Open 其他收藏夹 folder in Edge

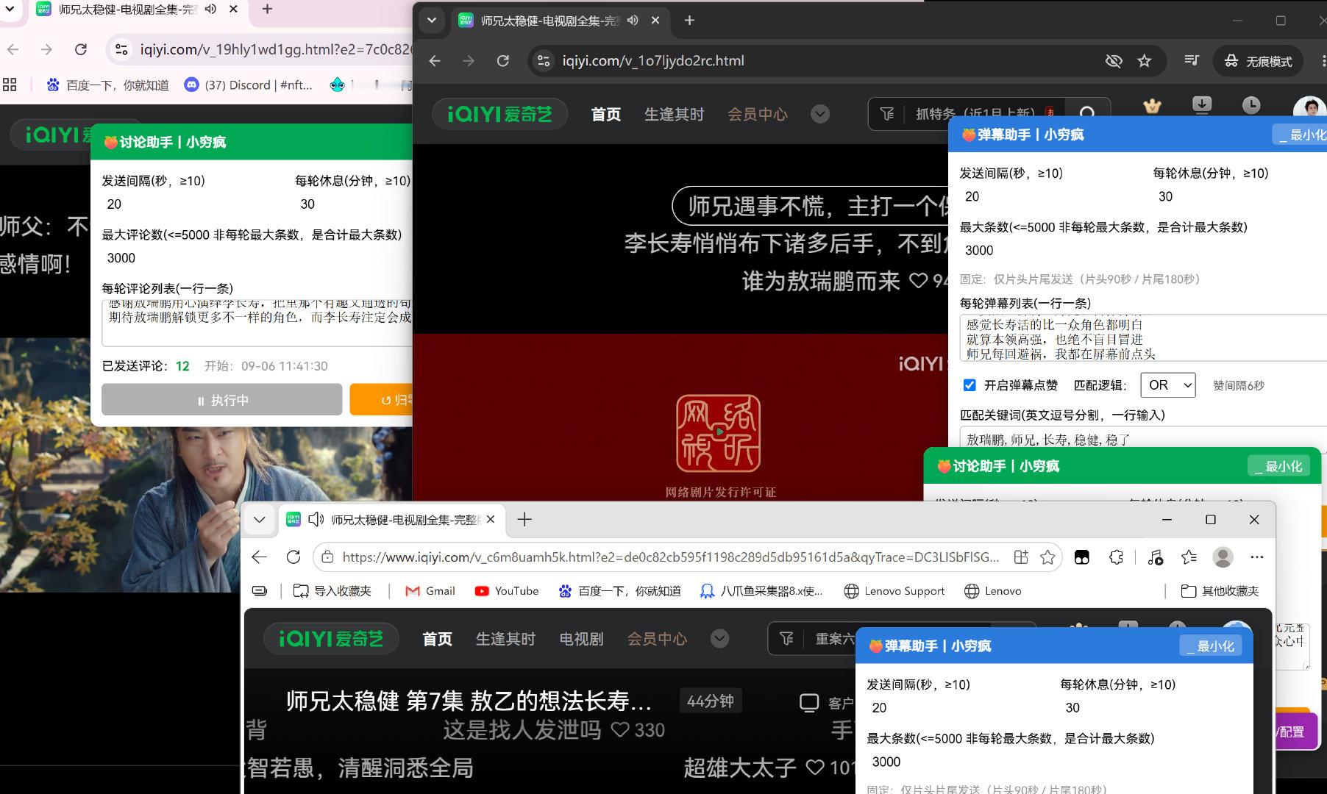coord(1220,591)
